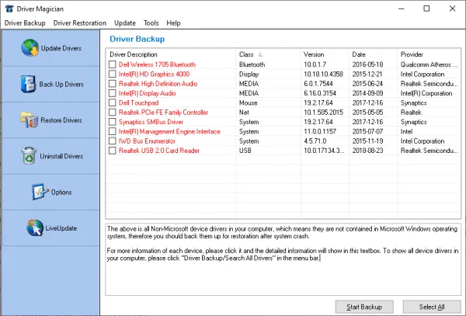
Task: Click the LiveUpdate globe cursor icon
Action: click(35, 227)
